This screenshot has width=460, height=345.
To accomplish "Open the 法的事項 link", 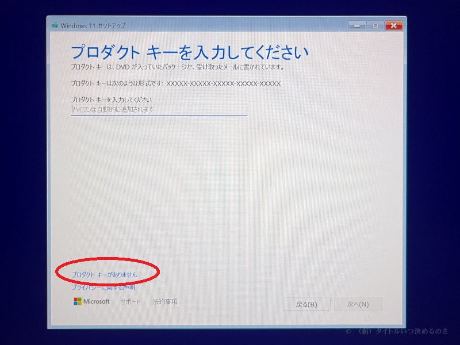I will [x=165, y=301].
